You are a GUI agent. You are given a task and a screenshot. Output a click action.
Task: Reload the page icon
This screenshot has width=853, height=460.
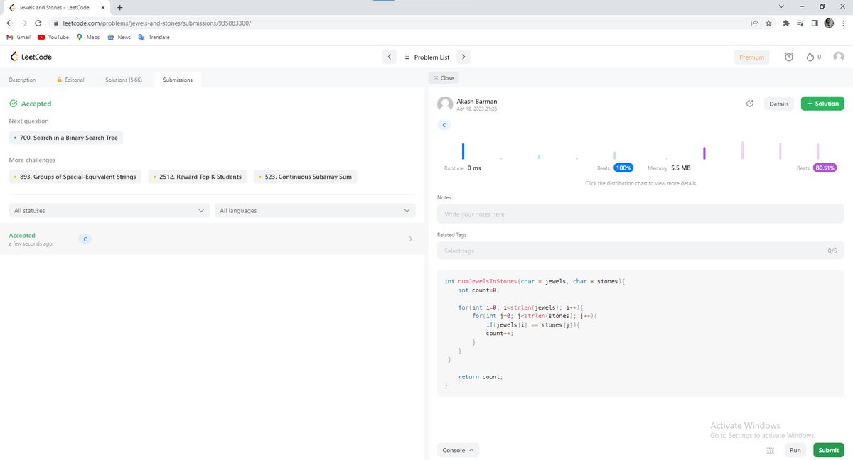[38, 23]
